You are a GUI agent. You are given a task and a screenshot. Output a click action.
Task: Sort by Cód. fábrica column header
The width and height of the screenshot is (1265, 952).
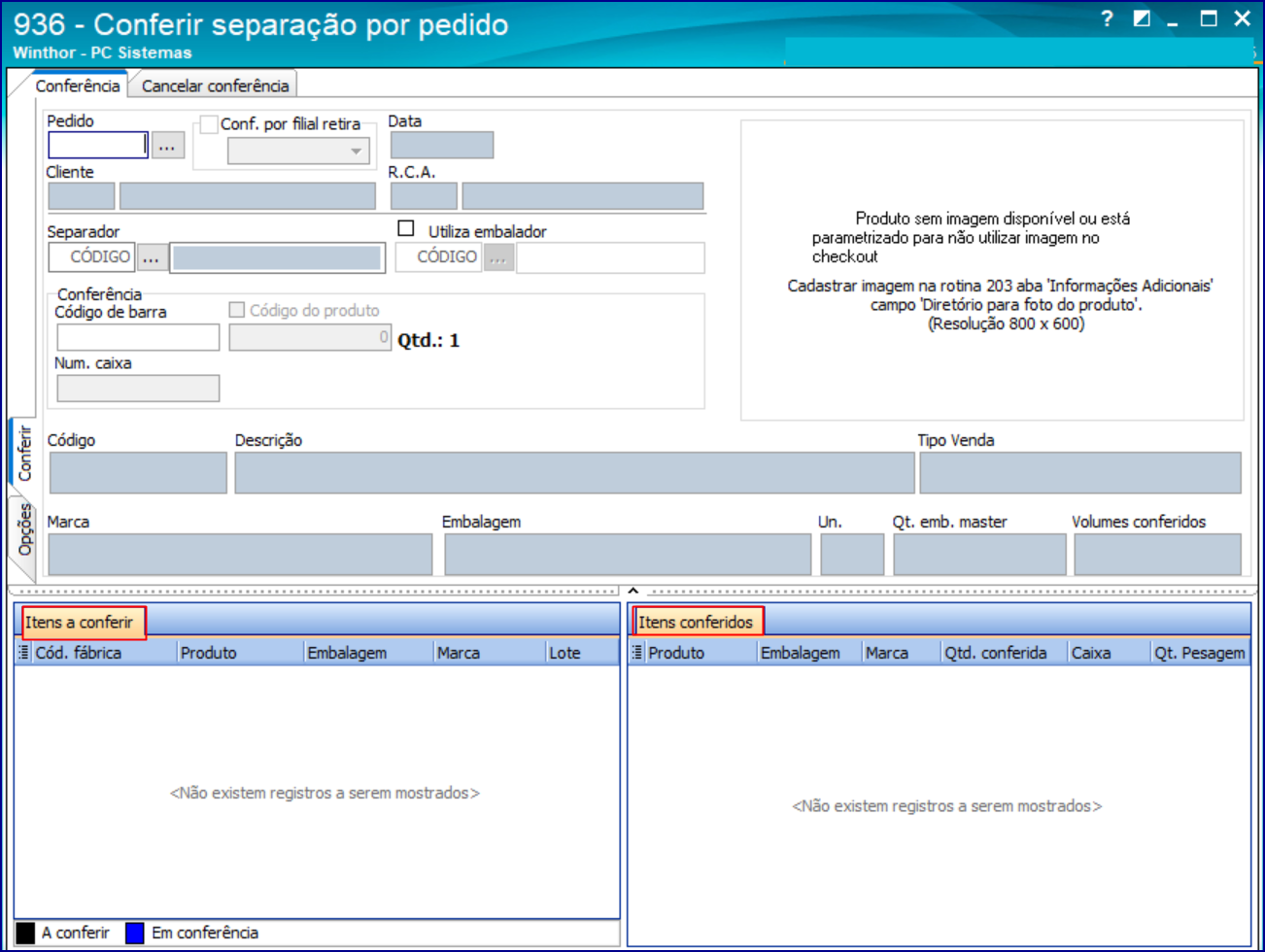point(104,653)
